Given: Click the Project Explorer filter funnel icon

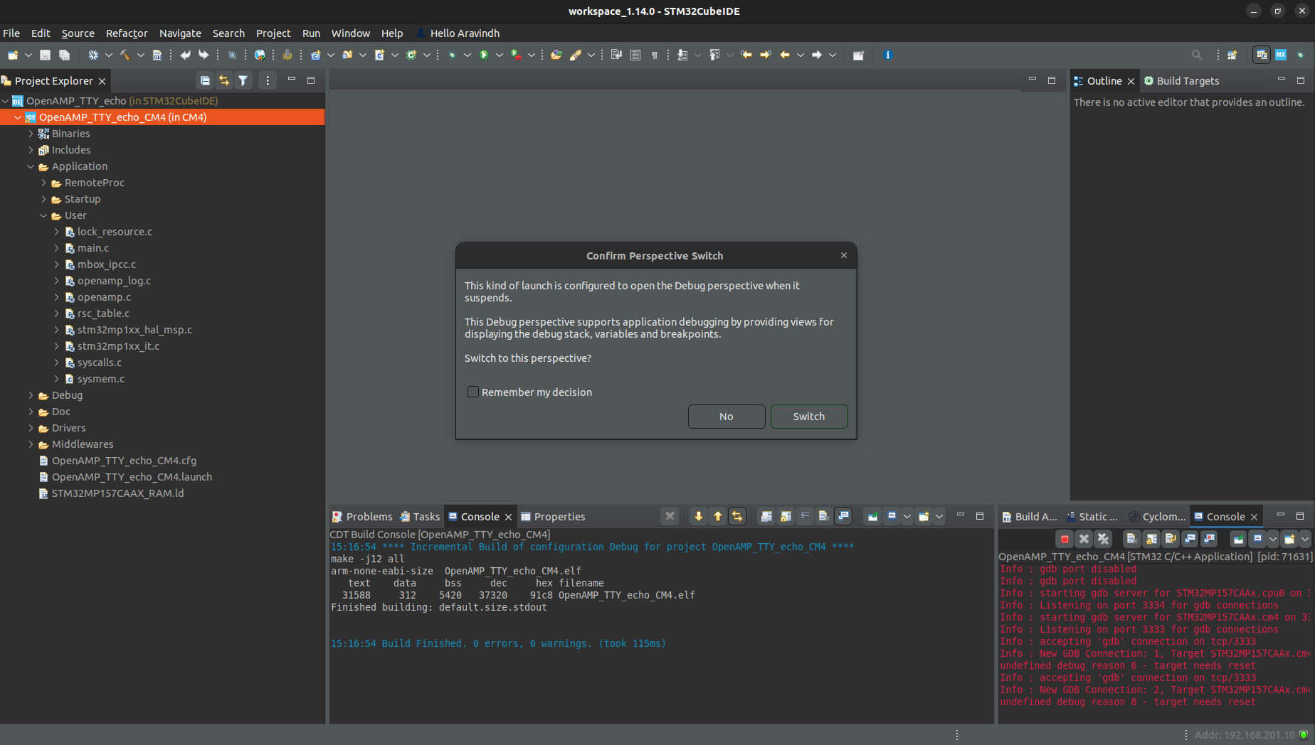Looking at the screenshot, I should click(243, 81).
